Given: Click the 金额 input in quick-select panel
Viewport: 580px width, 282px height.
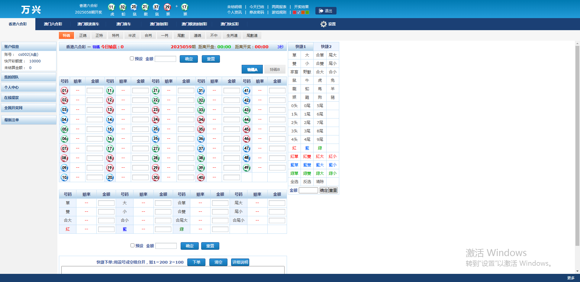Looking at the screenshot, I should (x=308, y=190).
